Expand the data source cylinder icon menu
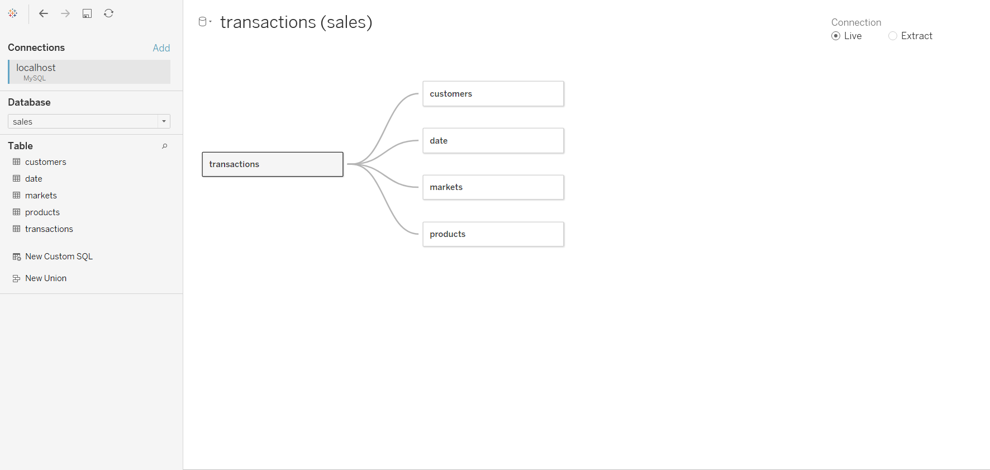The height and width of the screenshot is (470, 990). coord(205,22)
